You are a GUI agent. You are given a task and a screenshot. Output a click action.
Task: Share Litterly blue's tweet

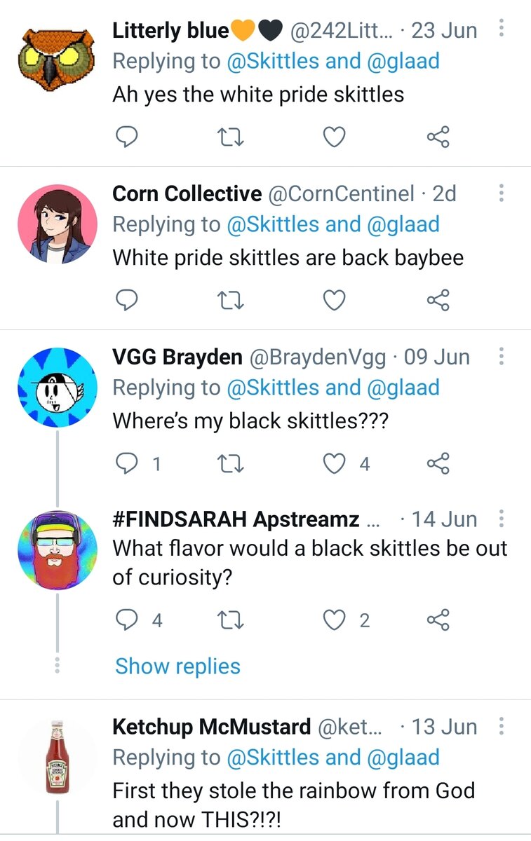[x=438, y=137]
